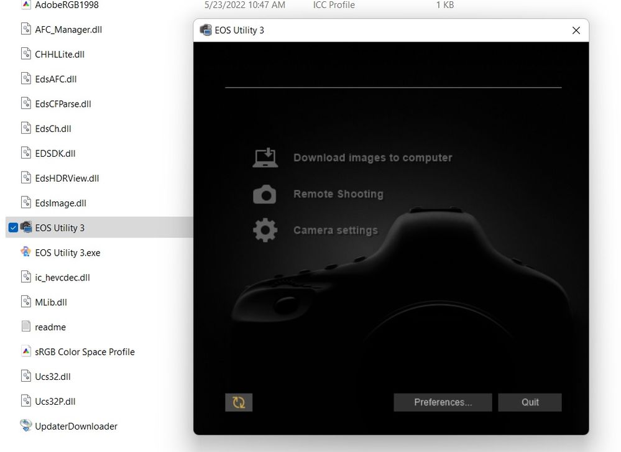Screen dimensions: 621x452
Task: Click the Quit button
Action: pyautogui.click(x=530, y=402)
